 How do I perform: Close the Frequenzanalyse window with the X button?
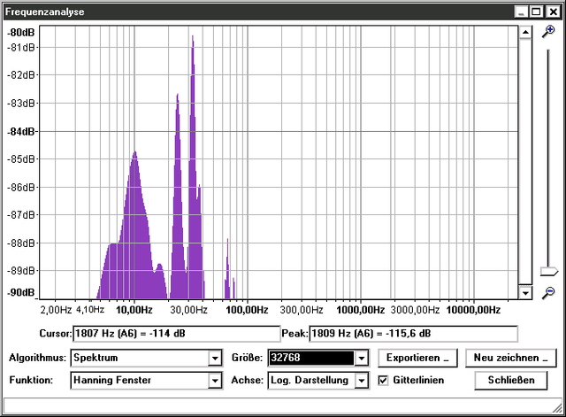(553, 12)
